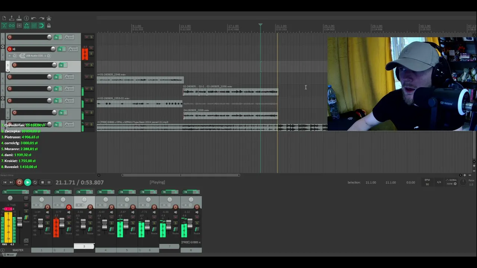Image resolution: width=477 pixels, height=268 pixels.
Task: Arm track 1 record button in track panel
Action: pyautogui.click(x=10, y=37)
